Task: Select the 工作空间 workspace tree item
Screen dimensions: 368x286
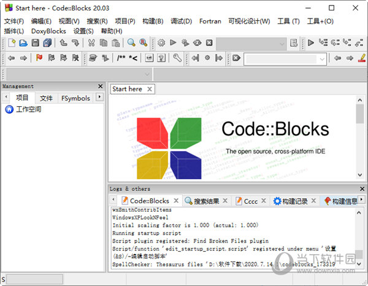Action: click(28, 110)
